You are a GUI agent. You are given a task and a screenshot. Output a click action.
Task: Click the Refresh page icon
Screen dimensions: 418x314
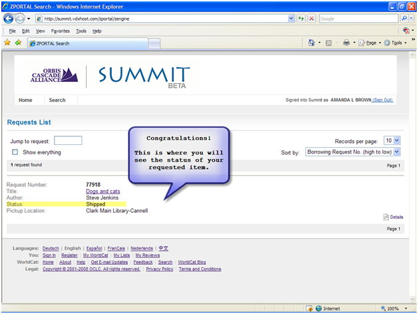point(301,19)
